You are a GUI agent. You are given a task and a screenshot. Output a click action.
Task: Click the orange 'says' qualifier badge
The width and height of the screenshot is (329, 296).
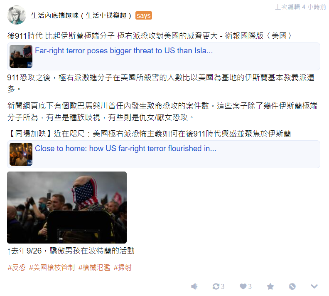tap(143, 15)
